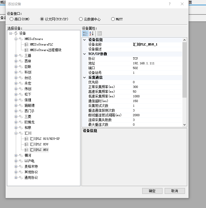Click the property grid vertical scrollbar thumb
The width and height of the screenshot is (206, 208).
[184, 70]
